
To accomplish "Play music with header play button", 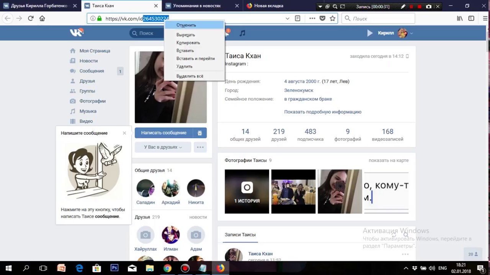I will tap(370, 33).
